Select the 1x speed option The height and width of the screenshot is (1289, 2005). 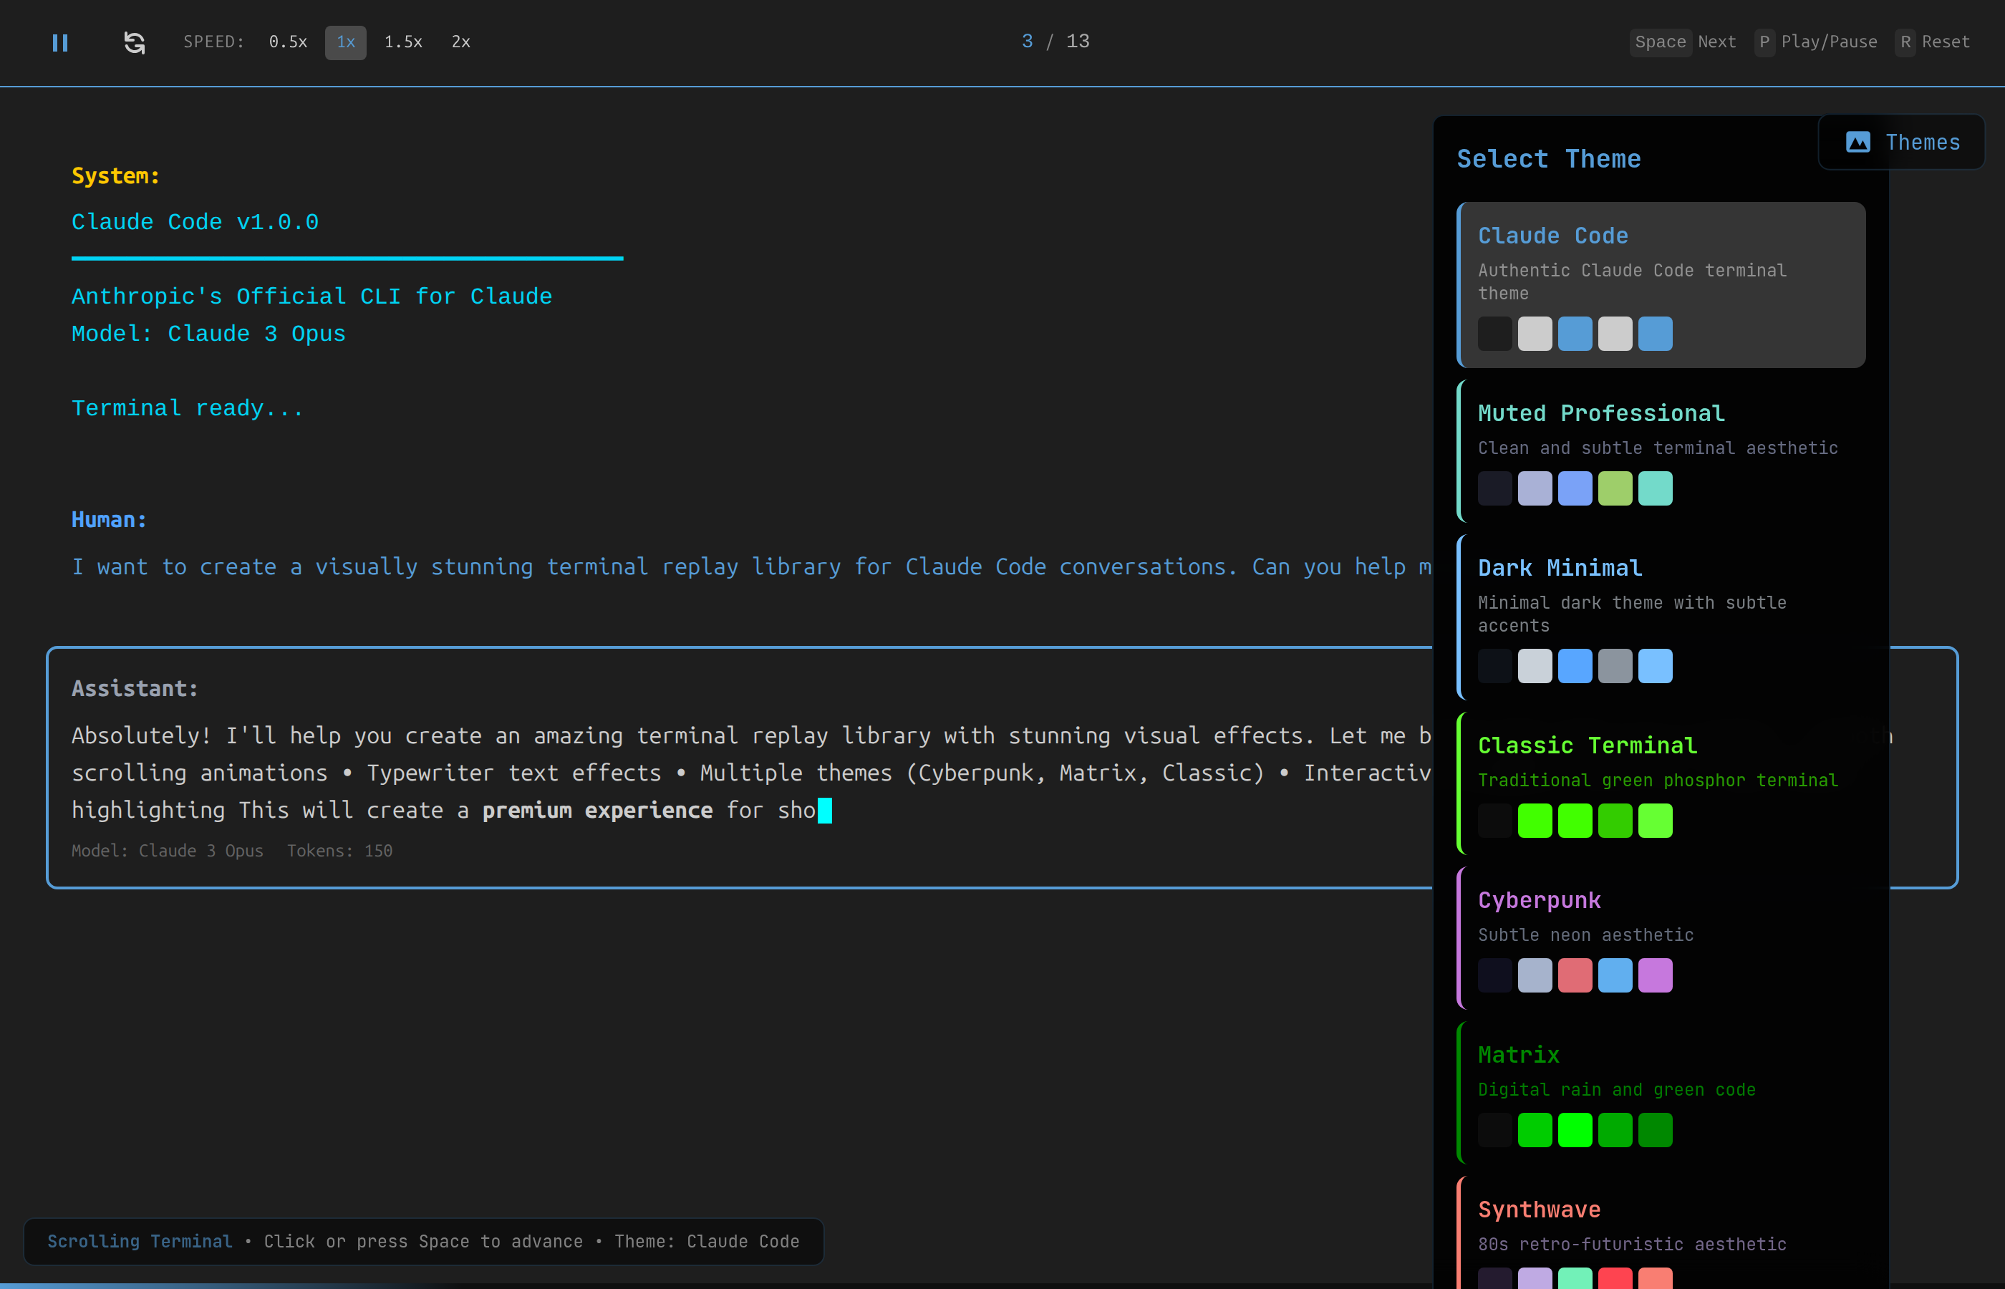pos(346,42)
